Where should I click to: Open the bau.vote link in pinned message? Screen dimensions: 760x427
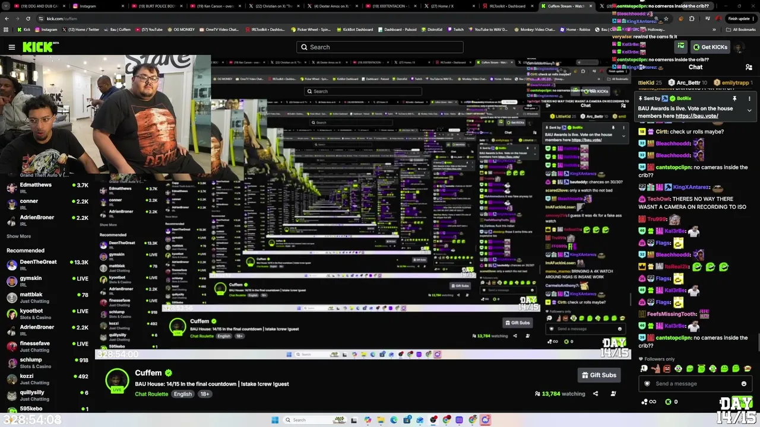696,116
